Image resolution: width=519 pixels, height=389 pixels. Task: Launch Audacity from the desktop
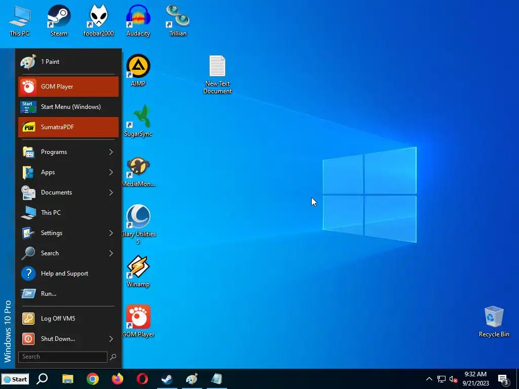click(138, 20)
